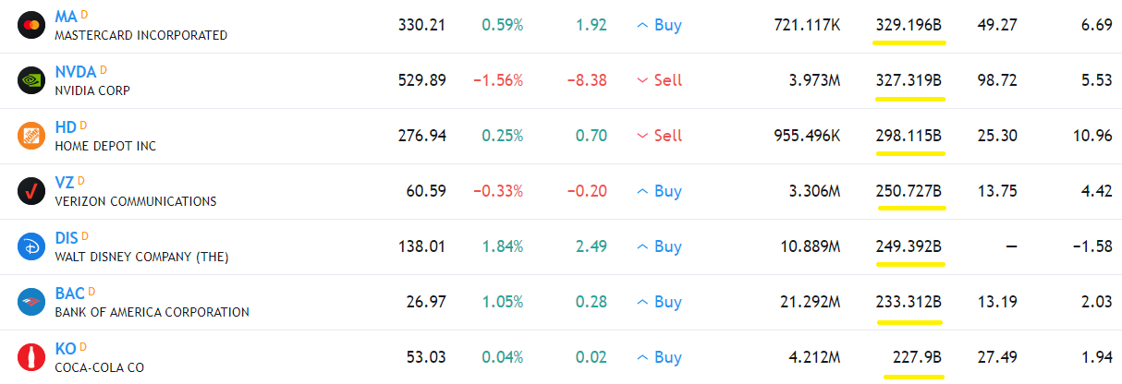Open the MA ticker symbol link
1122x384 pixels.
pyautogui.click(x=67, y=16)
